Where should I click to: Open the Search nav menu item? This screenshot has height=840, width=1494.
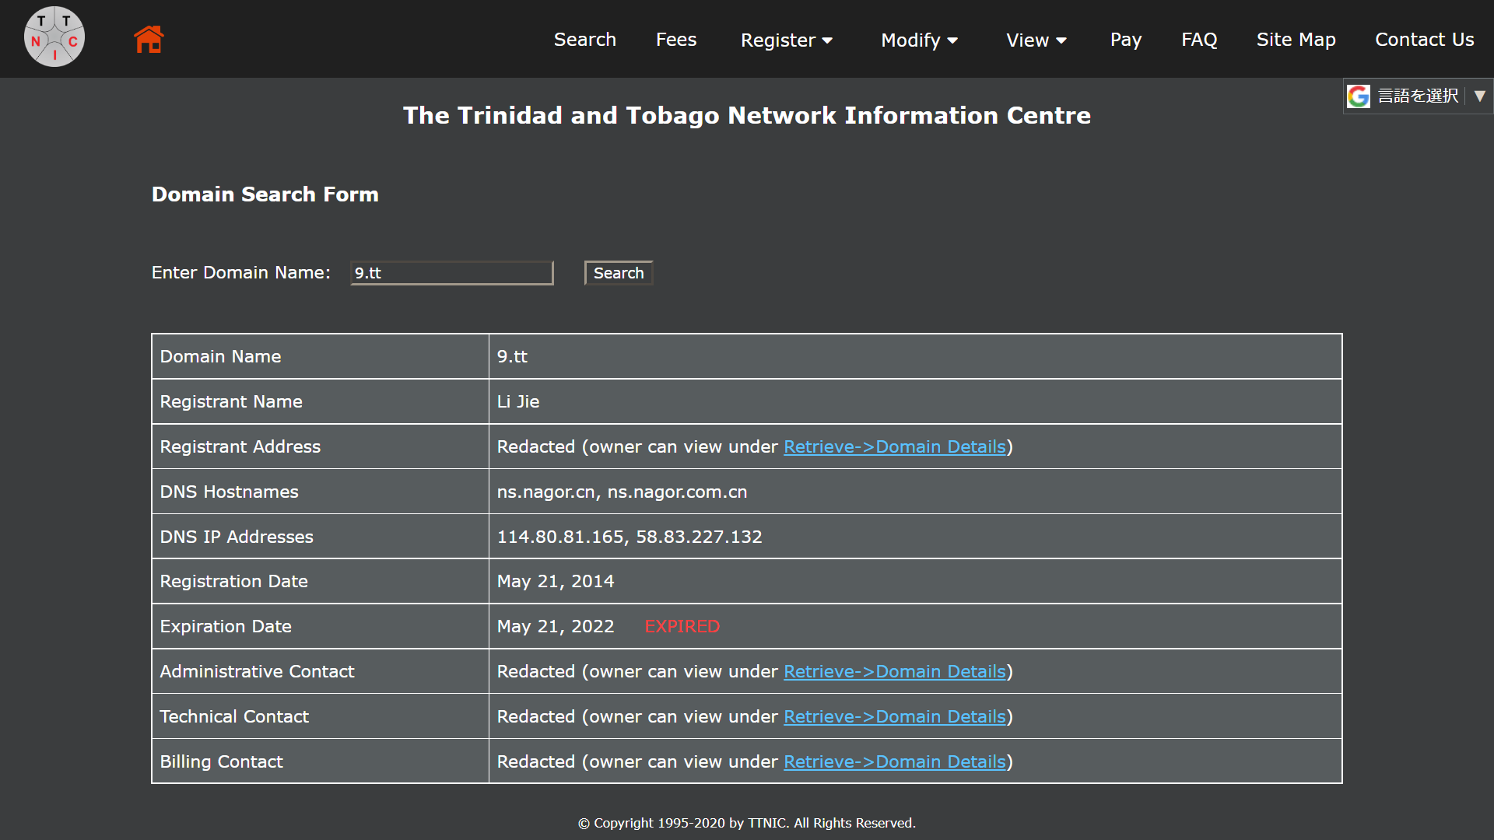tap(584, 40)
